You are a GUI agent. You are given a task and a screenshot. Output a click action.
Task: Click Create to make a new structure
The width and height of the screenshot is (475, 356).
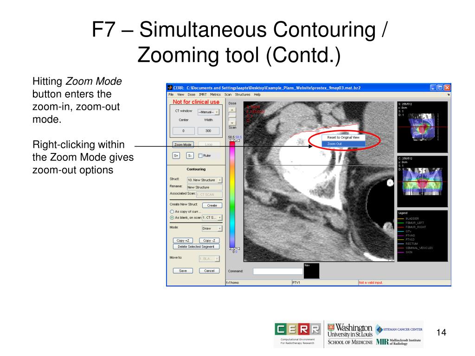click(x=212, y=205)
